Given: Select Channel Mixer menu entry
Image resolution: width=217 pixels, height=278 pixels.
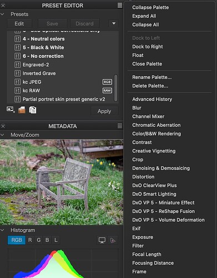Looking at the screenshot, I should point(148,116).
